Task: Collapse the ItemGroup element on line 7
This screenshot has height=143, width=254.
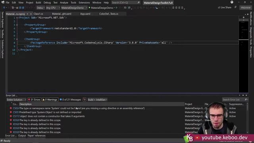Action: pos(17,39)
